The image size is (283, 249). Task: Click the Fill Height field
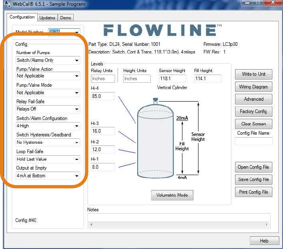coord(208,79)
